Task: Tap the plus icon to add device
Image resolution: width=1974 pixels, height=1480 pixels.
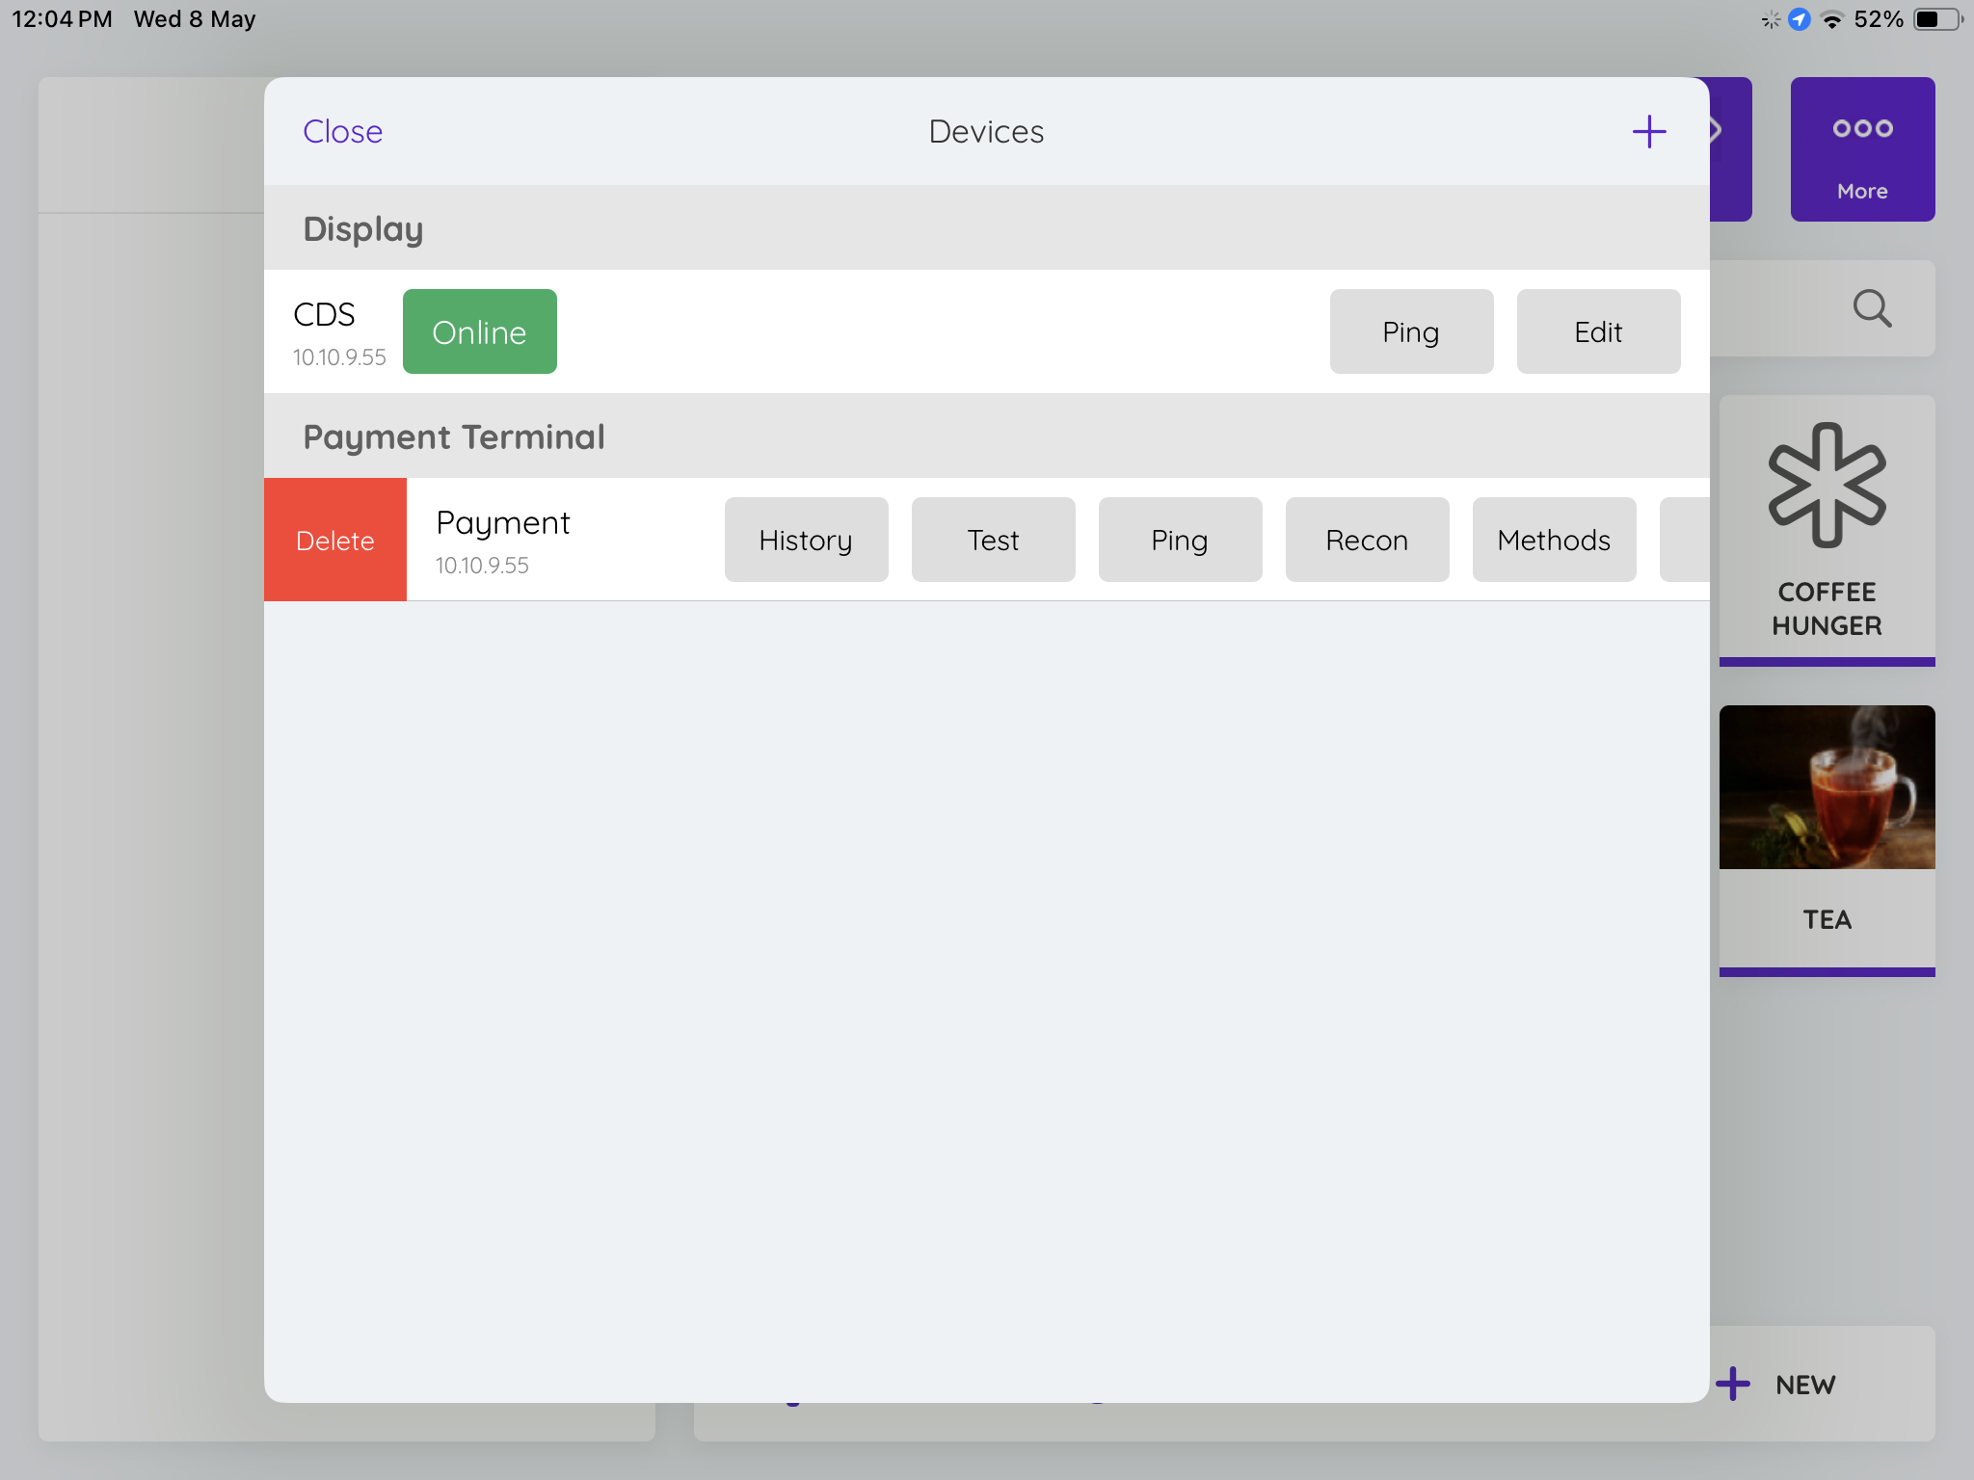Action: tap(1648, 132)
